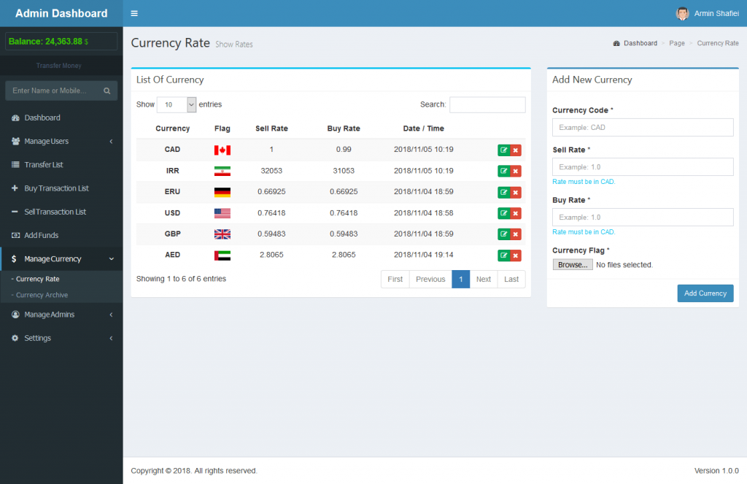Click the date 2018/11/04 19:14

424,255
